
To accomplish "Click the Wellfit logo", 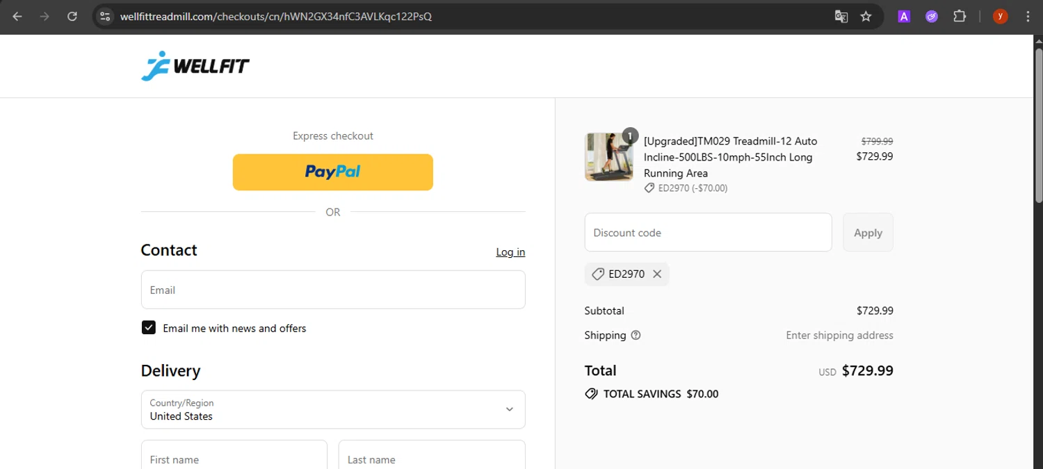I will (195, 66).
